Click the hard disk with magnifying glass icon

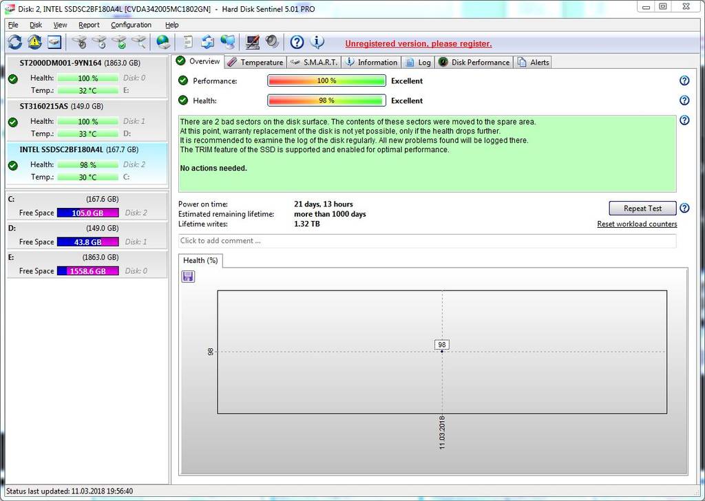(x=139, y=42)
